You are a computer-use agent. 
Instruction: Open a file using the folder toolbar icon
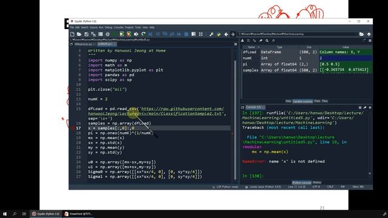pyautogui.click(x=79, y=34)
